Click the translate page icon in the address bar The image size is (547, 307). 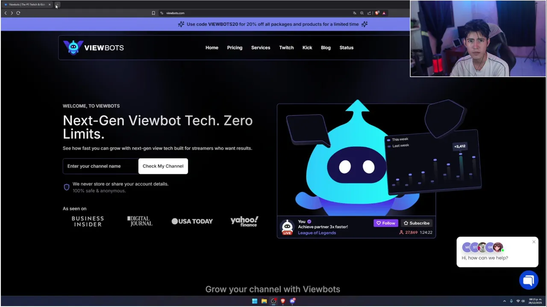(355, 13)
